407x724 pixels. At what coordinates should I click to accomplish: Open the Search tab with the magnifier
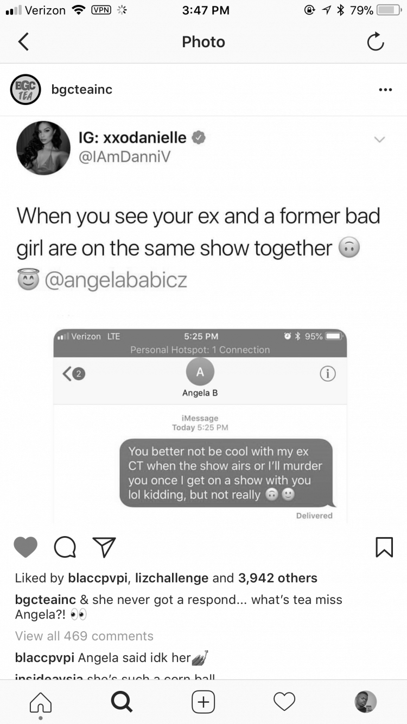(x=122, y=702)
